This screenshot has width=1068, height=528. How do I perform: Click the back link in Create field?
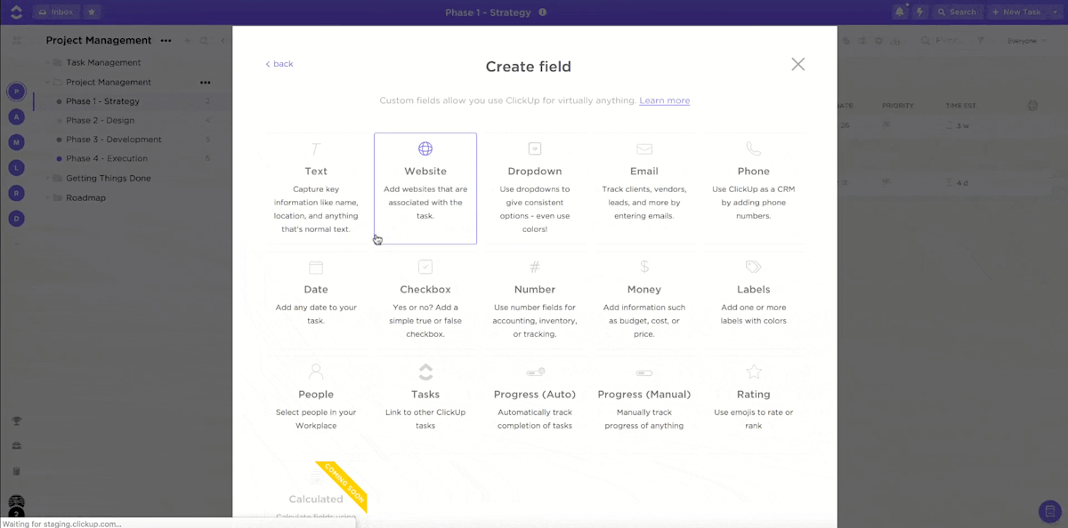pyautogui.click(x=278, y=63)
